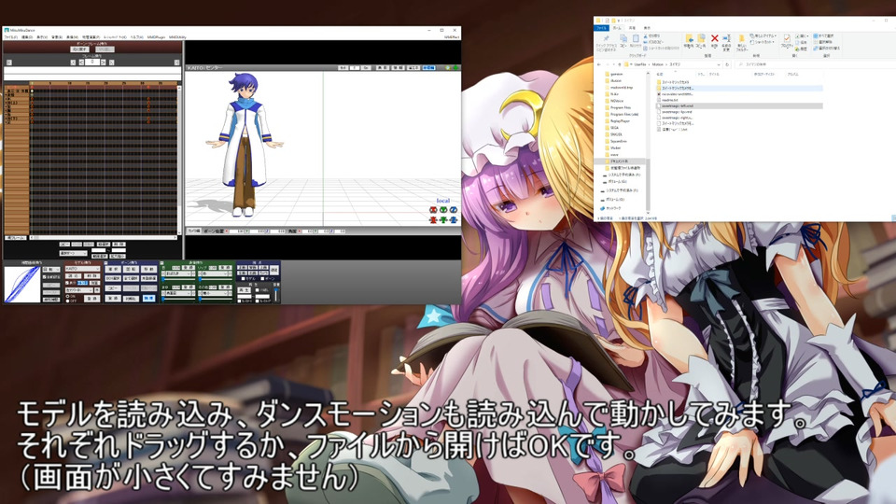Select the blue Z-axis rotation icon in viewport
This screenshot has width=896, height=504.
(454, 210)
